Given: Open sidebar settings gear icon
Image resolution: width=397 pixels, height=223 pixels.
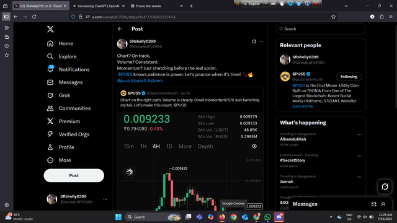Looking at the screenshot, I should [7, 205].
